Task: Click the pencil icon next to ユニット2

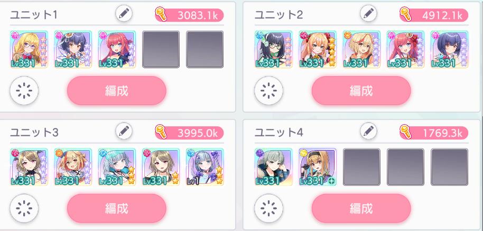Action: [368, 13]
